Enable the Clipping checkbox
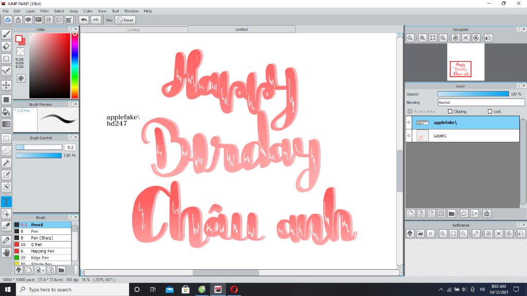 click(x=450, y=112)
